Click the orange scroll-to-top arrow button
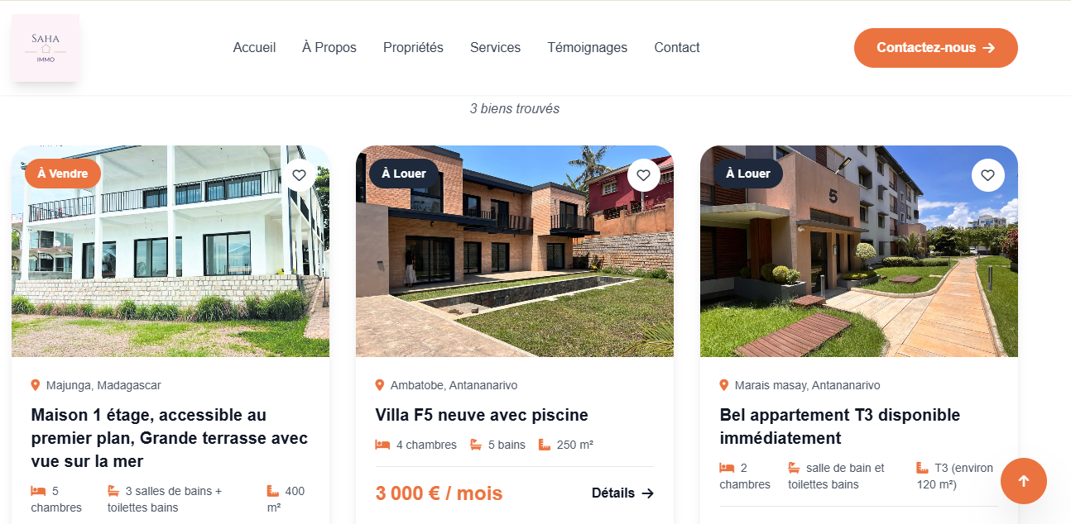Screen dimensions: 1071x524 [x=1024, y=481]
